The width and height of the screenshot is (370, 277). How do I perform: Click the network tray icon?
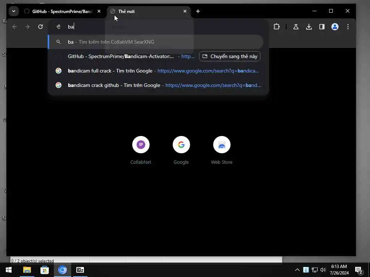[x=315, y=270]
